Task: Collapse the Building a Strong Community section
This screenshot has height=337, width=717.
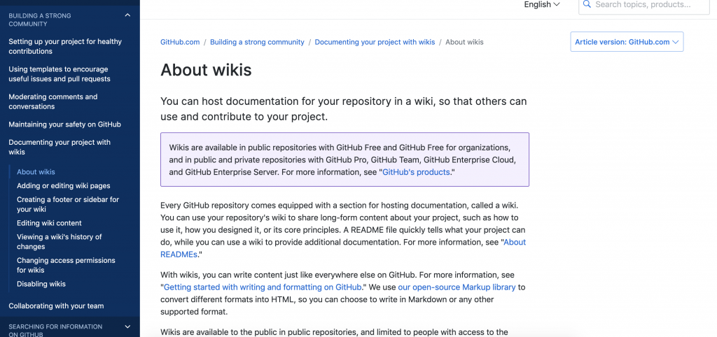Action: (x=127, y=15)
